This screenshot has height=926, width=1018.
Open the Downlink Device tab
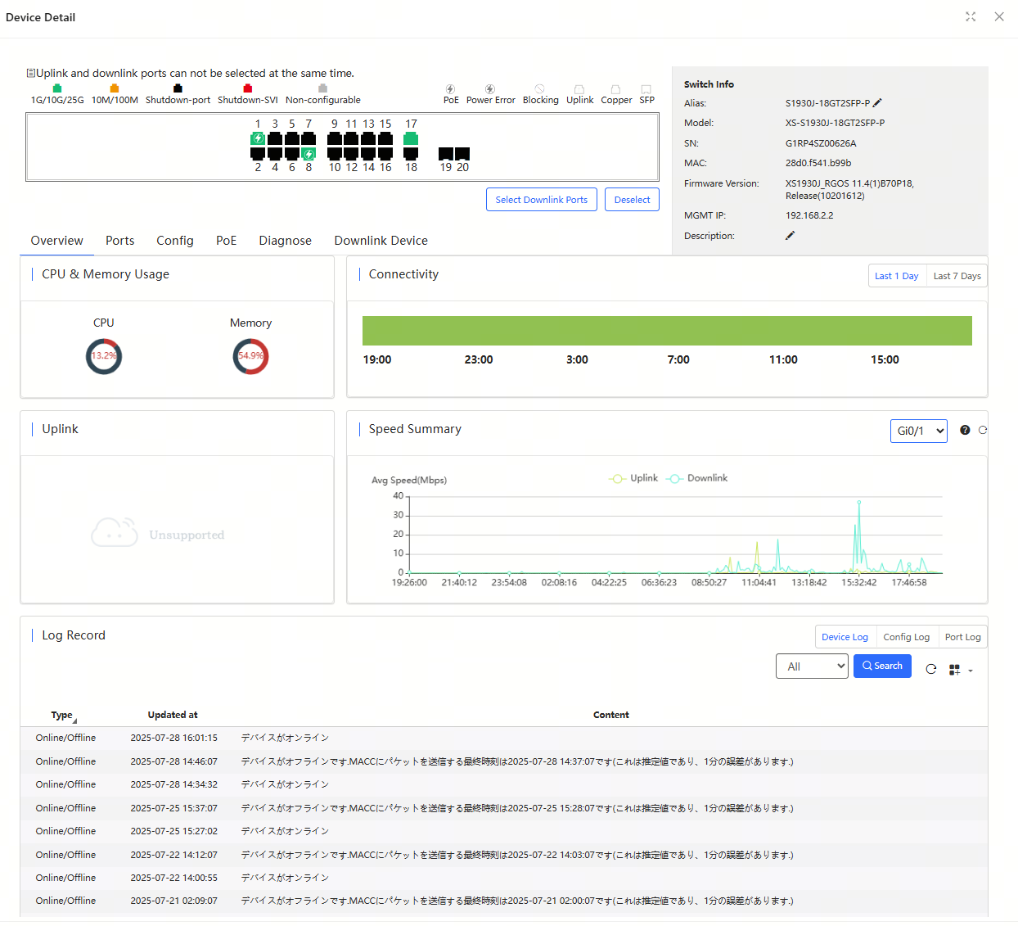pos(381,241)
